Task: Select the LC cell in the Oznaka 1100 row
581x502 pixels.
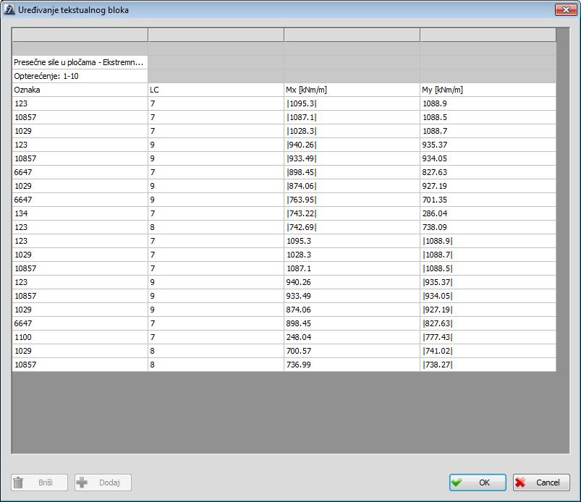Action: pyautogui.click(x=216, y=337)
